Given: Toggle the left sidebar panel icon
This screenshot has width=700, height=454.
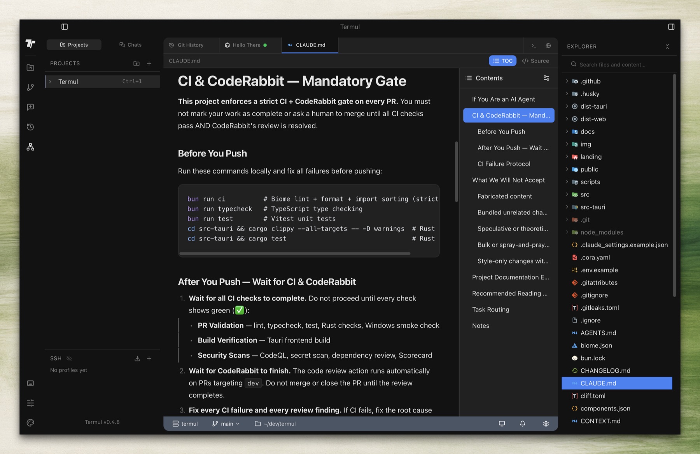Looking at the screenshot, I should 65,27.
